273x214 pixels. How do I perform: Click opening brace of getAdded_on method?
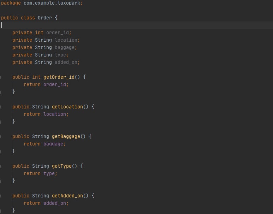(x=93, y=196)
